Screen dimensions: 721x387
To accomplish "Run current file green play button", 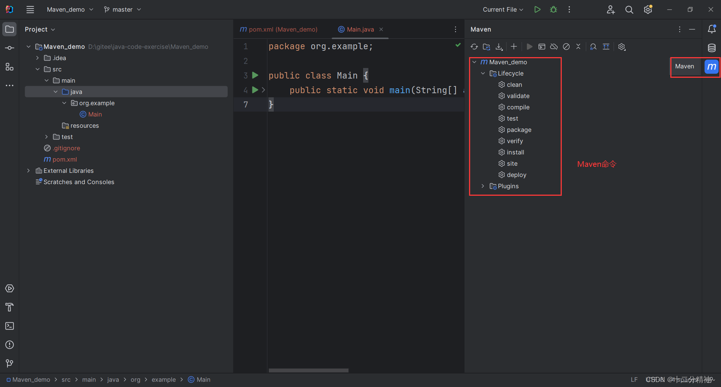I will 537,9.
